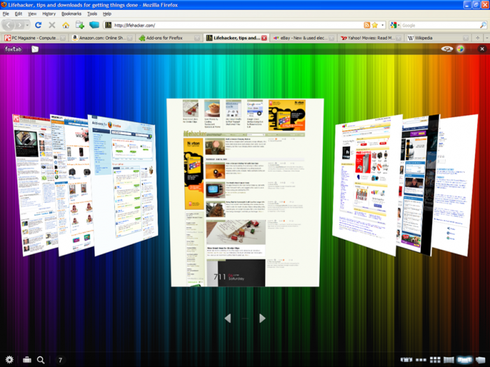490x367 pixels.
Task: Open the Tools menu
Action: pos(92,14)
